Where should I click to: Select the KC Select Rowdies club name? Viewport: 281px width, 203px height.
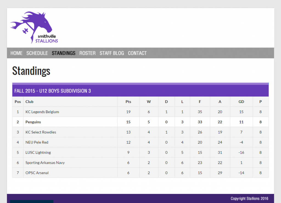[x=41, y=132]
